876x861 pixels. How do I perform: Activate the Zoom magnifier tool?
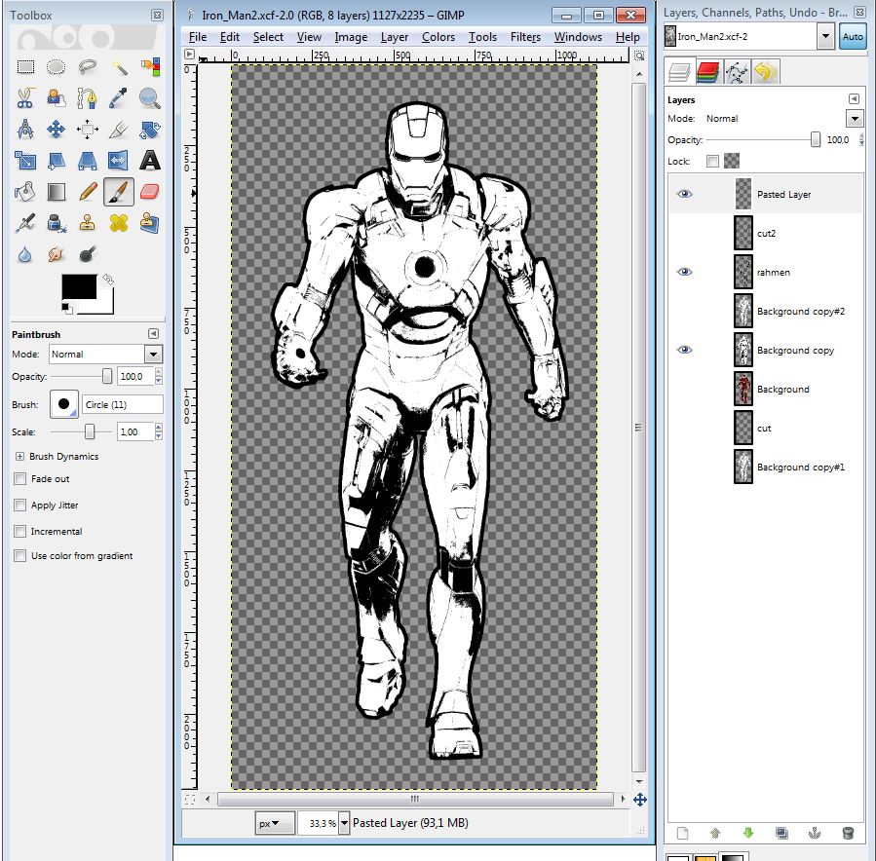tap(150, 98)
